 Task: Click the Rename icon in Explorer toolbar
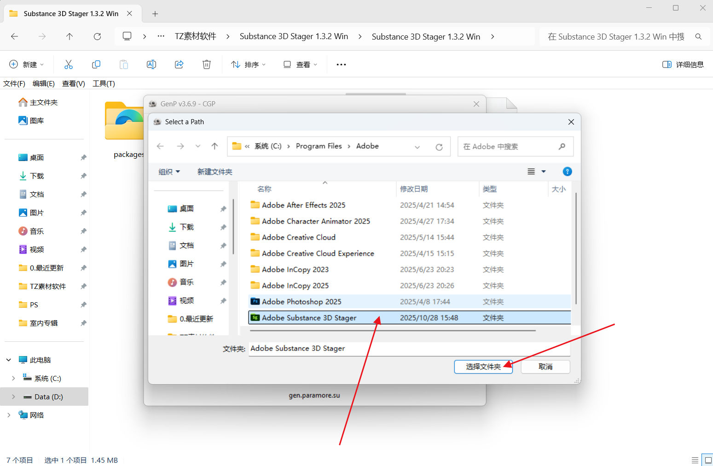pos(151,64)
